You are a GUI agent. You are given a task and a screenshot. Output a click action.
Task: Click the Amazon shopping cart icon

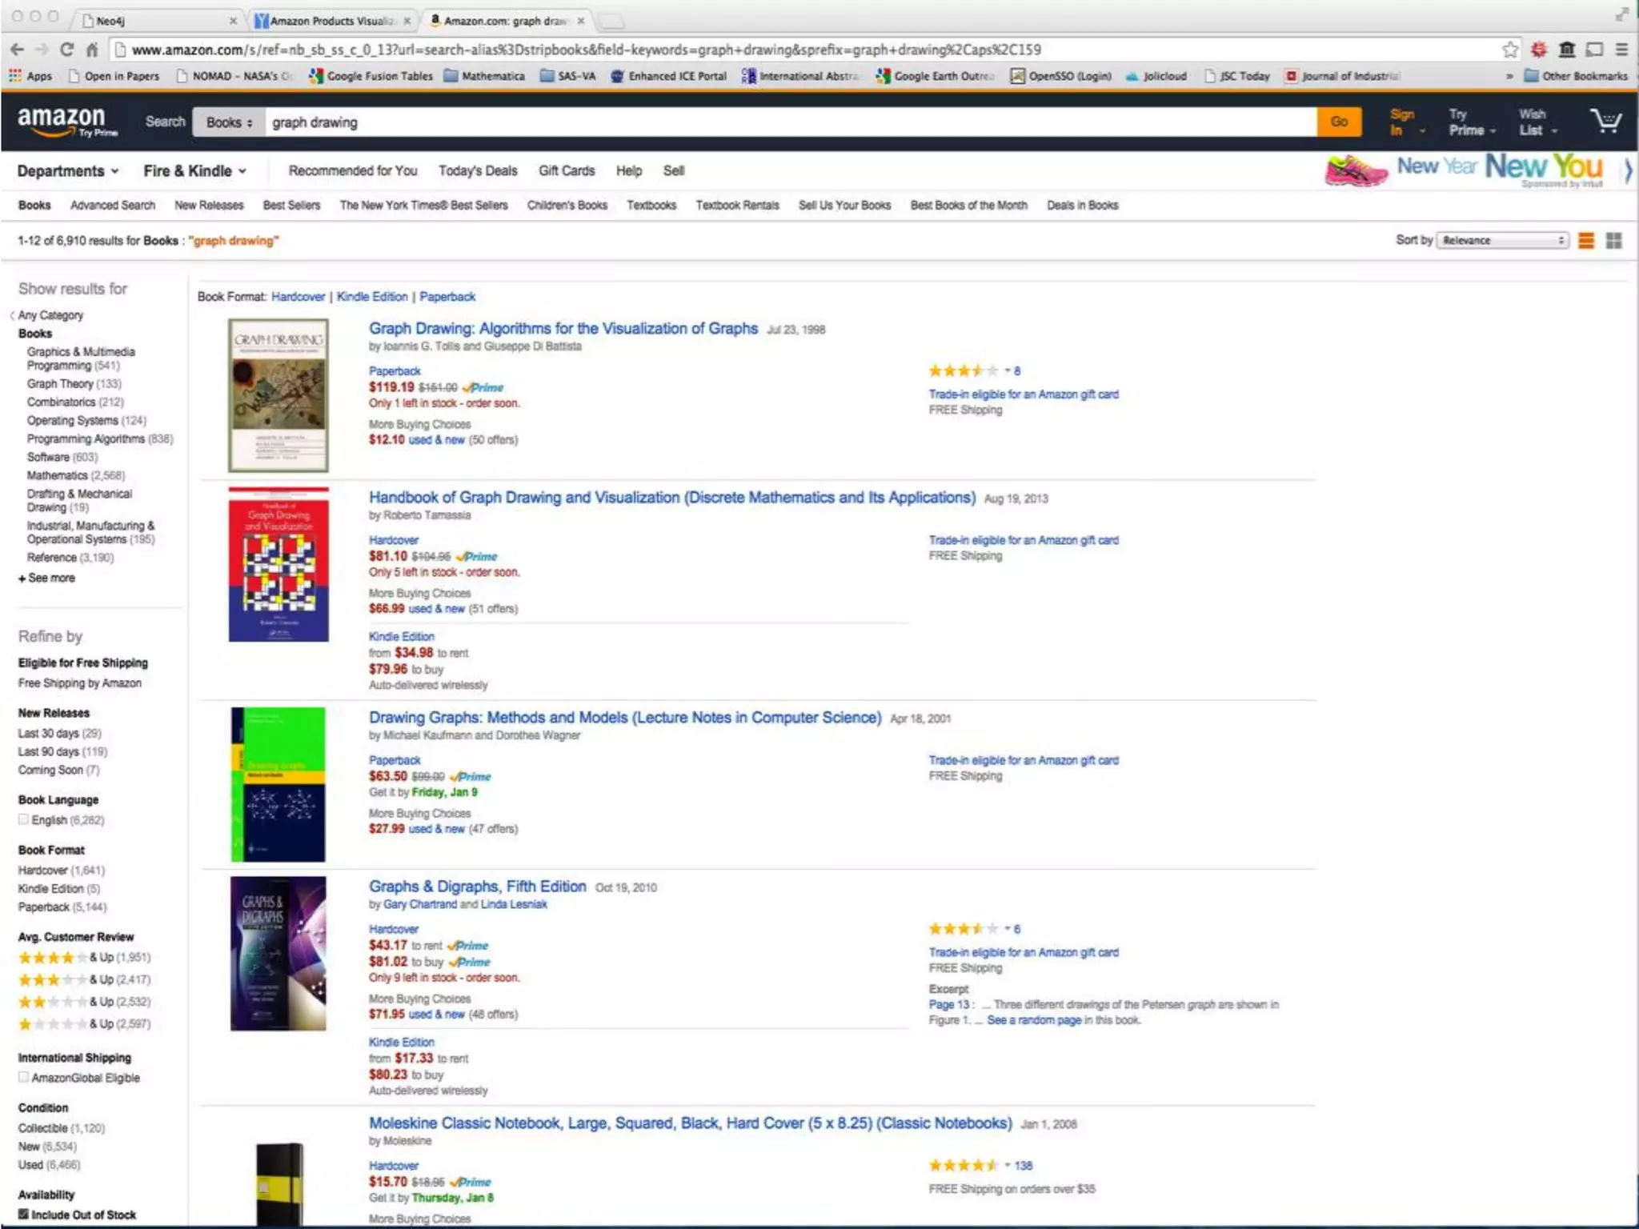1605,122
